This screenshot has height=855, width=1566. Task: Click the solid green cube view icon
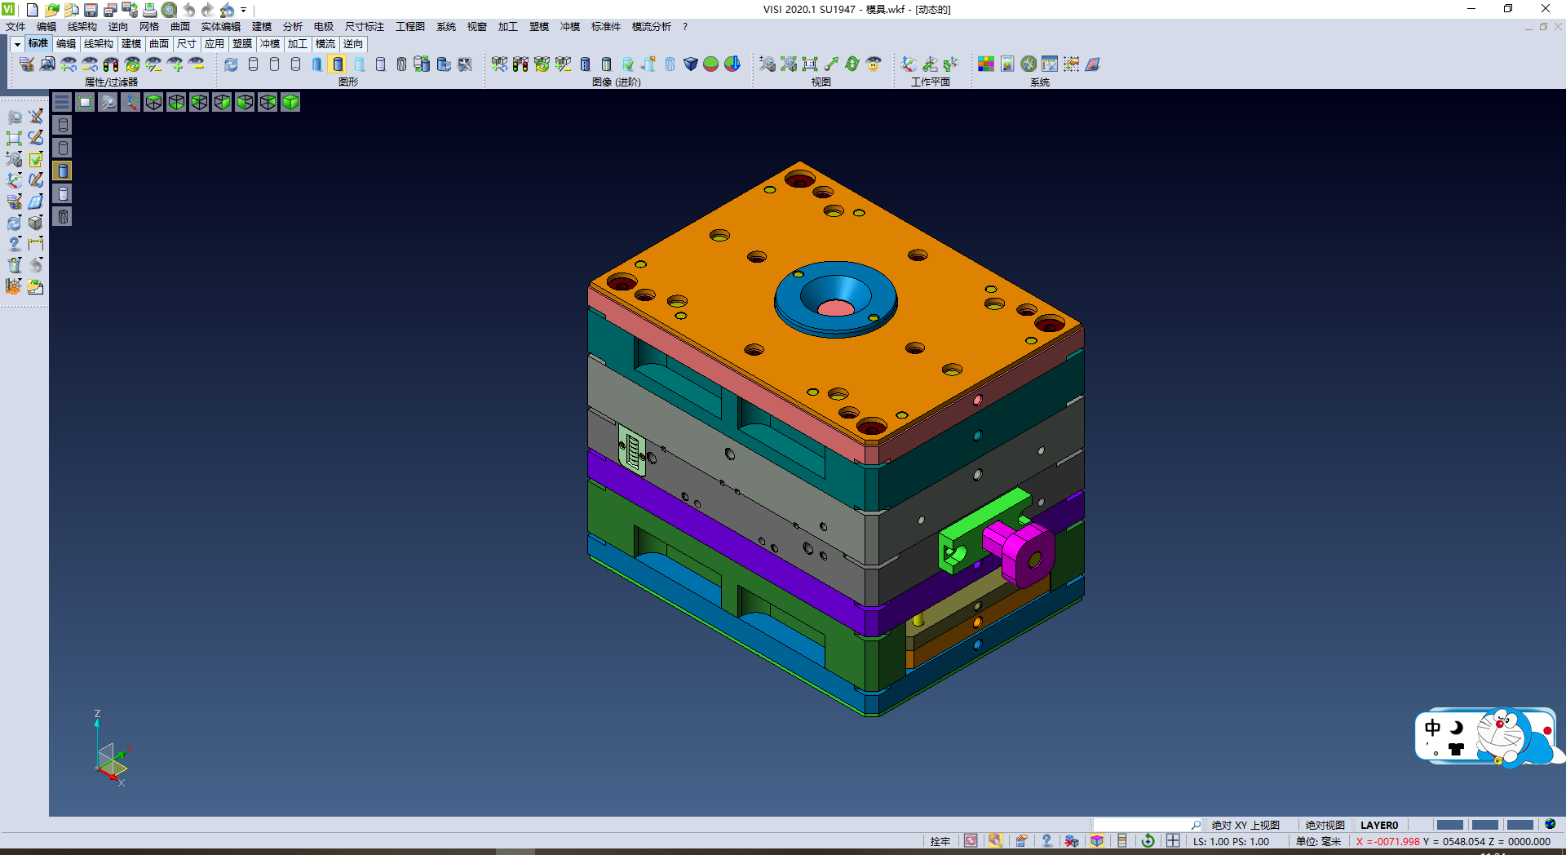(x=290, y=102)
